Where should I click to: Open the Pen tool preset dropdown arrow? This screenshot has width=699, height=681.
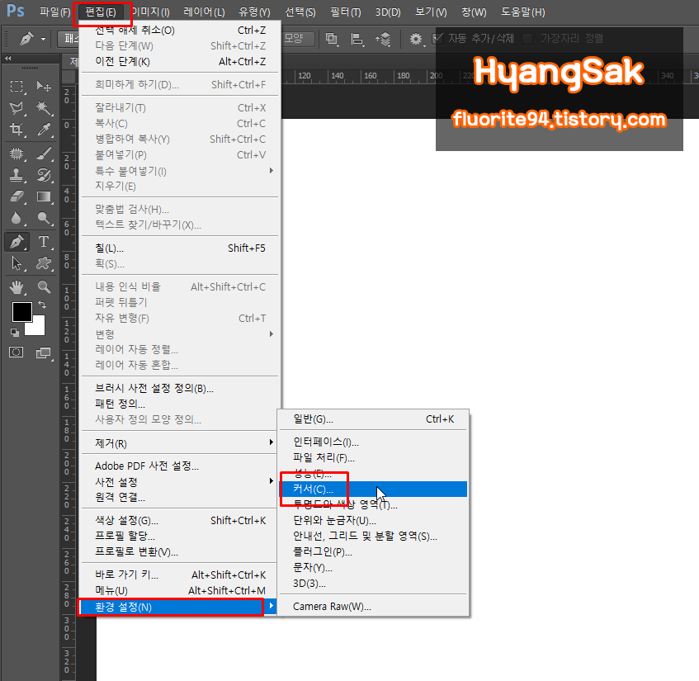point(43,40)
